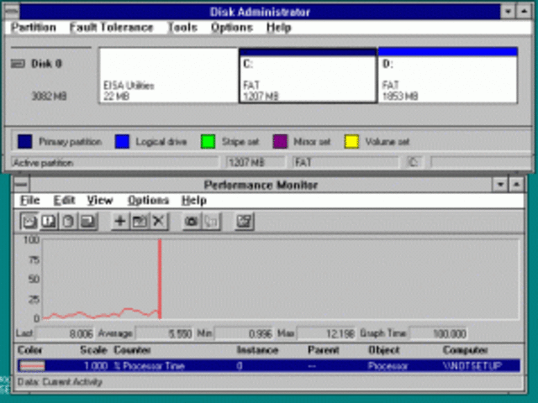Image resolution: width=538 pixels, height=403 pixels.
Task: Click the \\NDTSETUP computer name in counter row
Action: 472,366
